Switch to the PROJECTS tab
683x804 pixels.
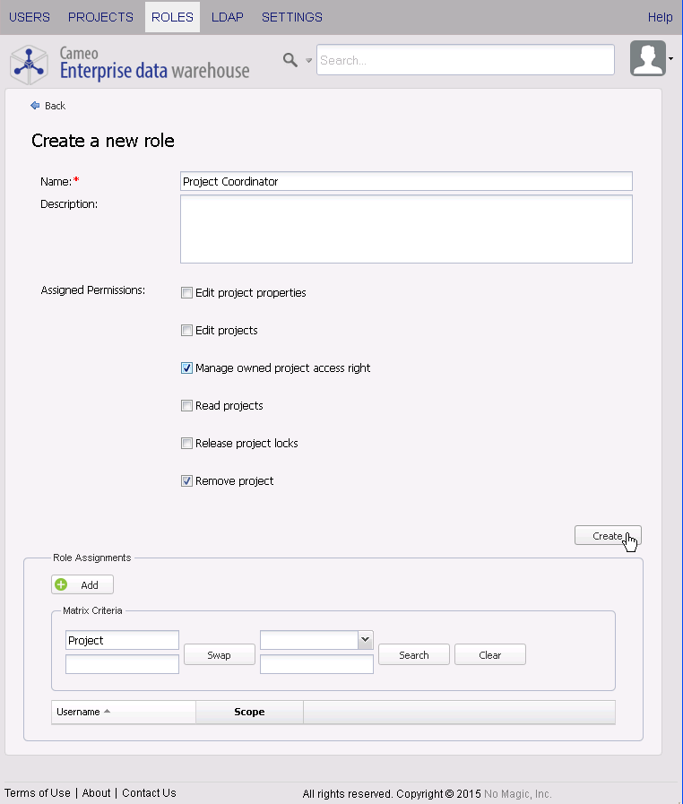point(100,17)
